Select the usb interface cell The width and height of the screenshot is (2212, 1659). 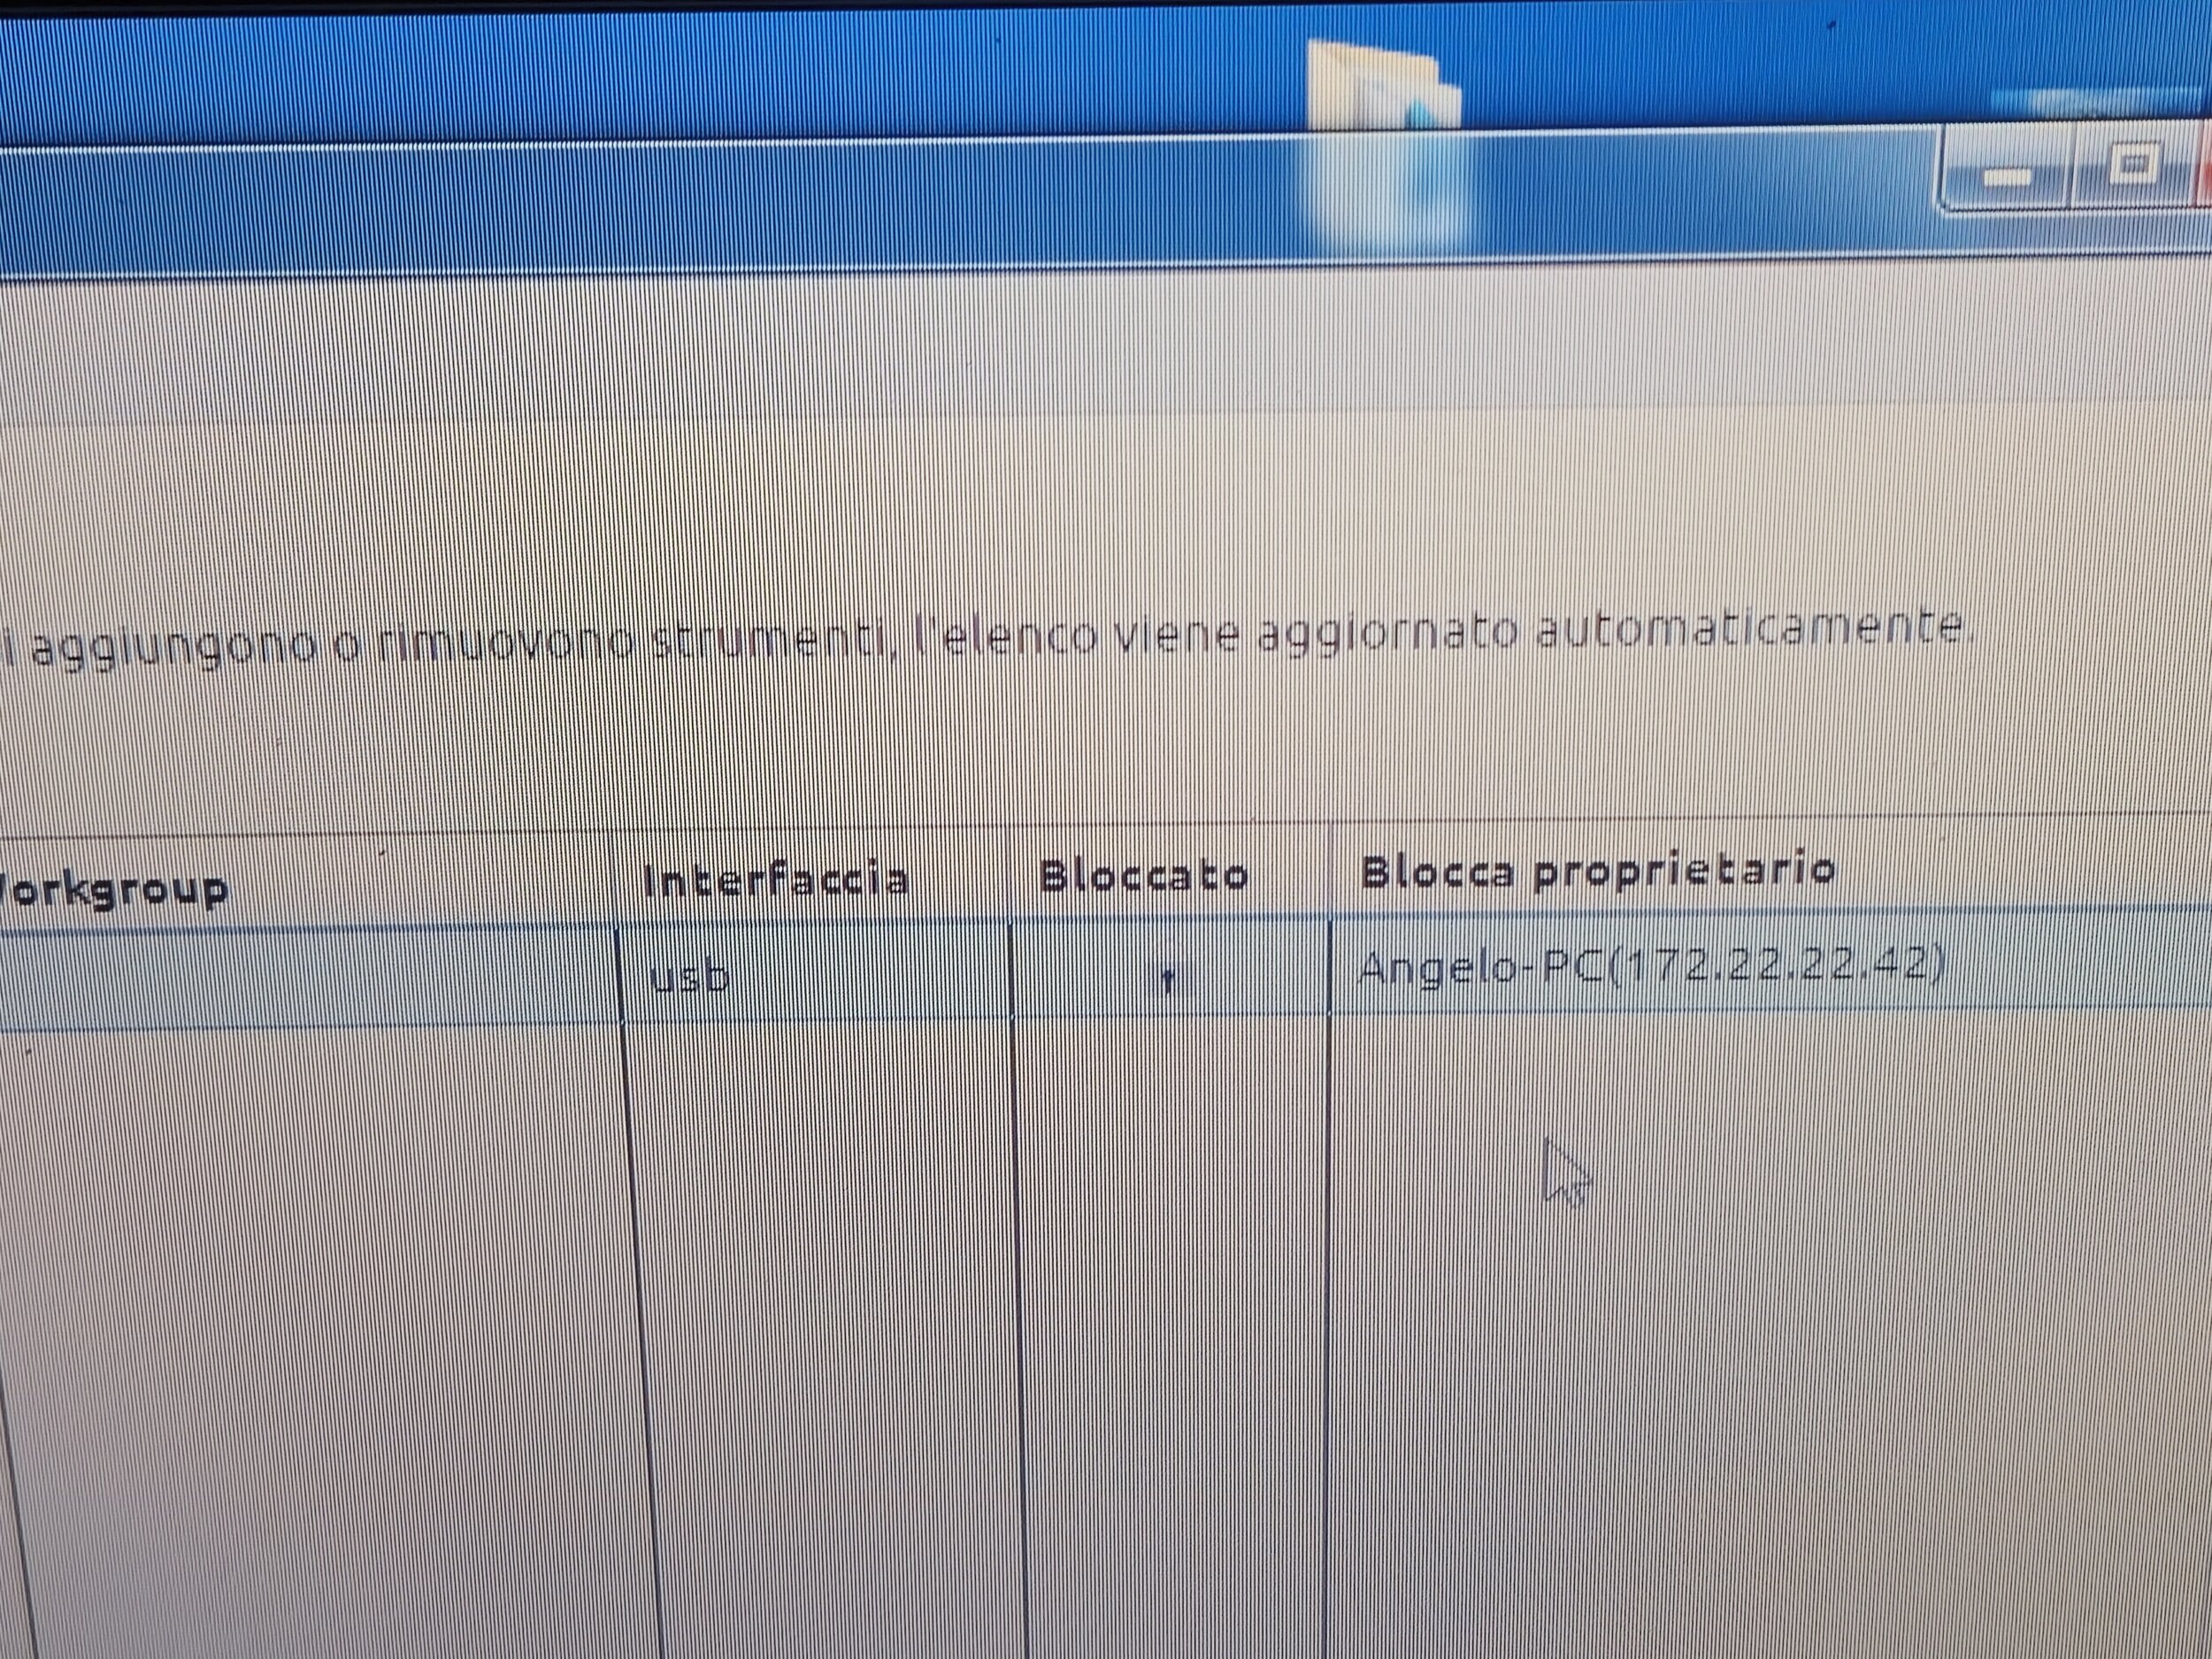pyautogui.click(x=690, y=977)
